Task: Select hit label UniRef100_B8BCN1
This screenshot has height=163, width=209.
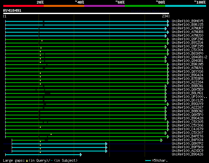Action: tap(187, 86)
